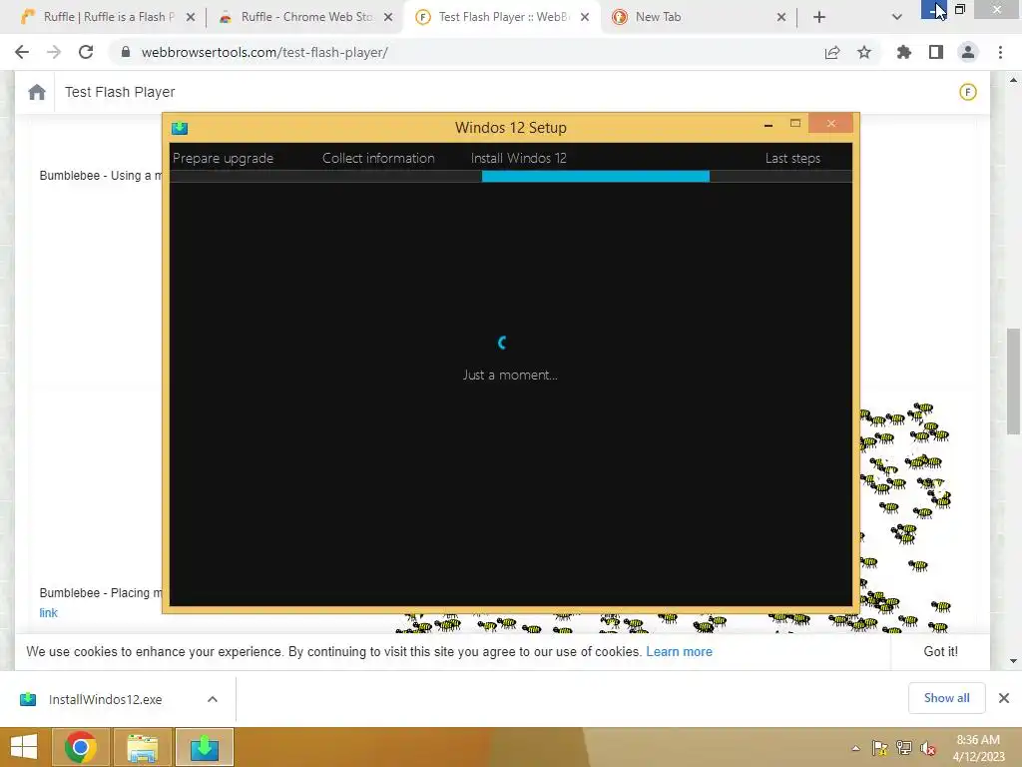The image size is (1022, 767).
Task: Open Learn more about cookies
Action: click(x=679, y=651)
